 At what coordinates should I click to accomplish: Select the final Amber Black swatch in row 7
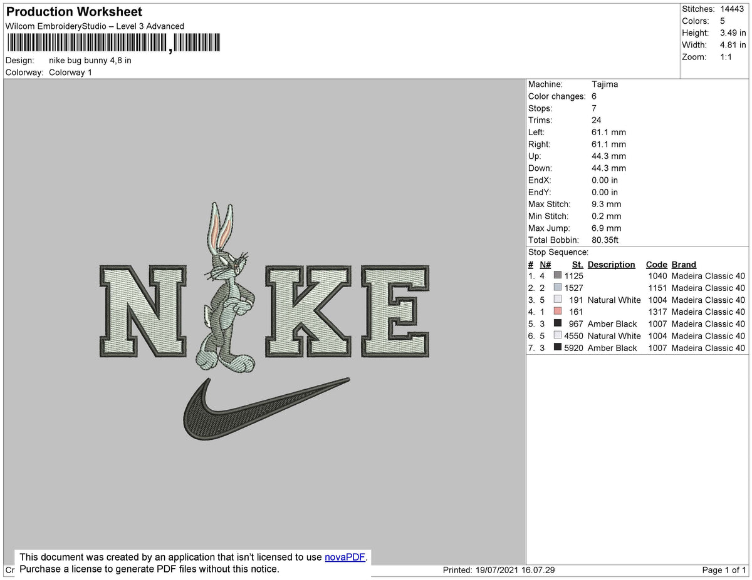(x=556, y=348)
